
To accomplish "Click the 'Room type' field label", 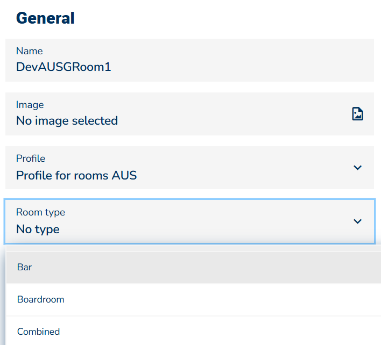I will pyautogui.click(x=40, y=212).
